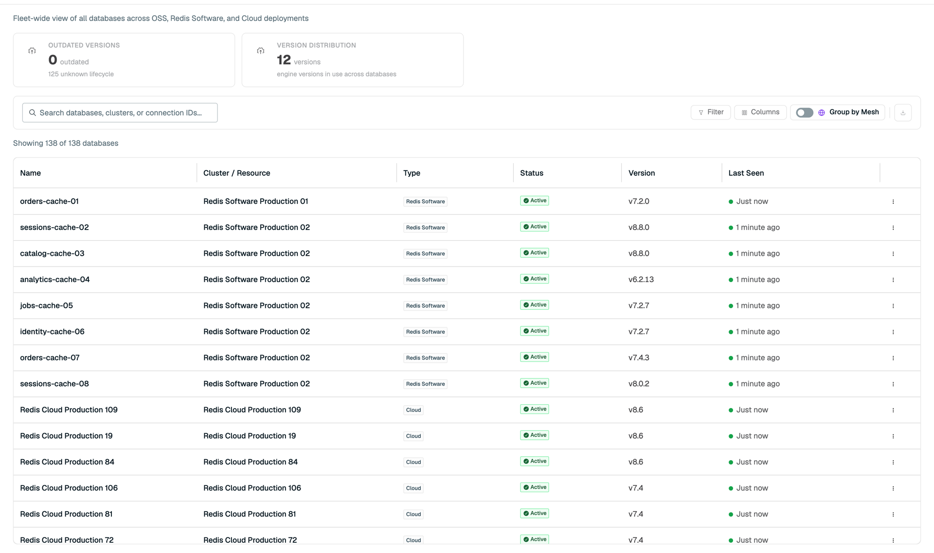Open row menu for identity-cache-06

click(893, 332)
